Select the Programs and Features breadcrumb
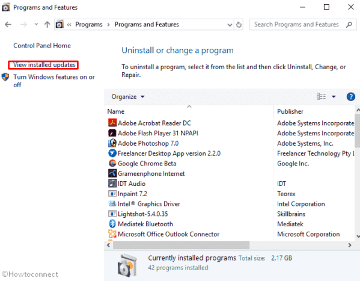Screen dimensions: 360x281 (147, 25)
